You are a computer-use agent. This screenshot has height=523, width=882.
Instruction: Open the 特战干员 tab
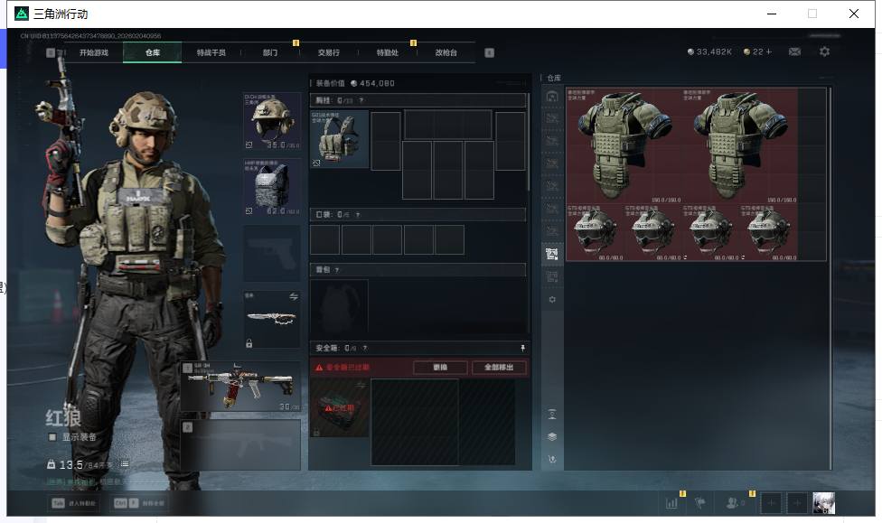coord(211,52)
